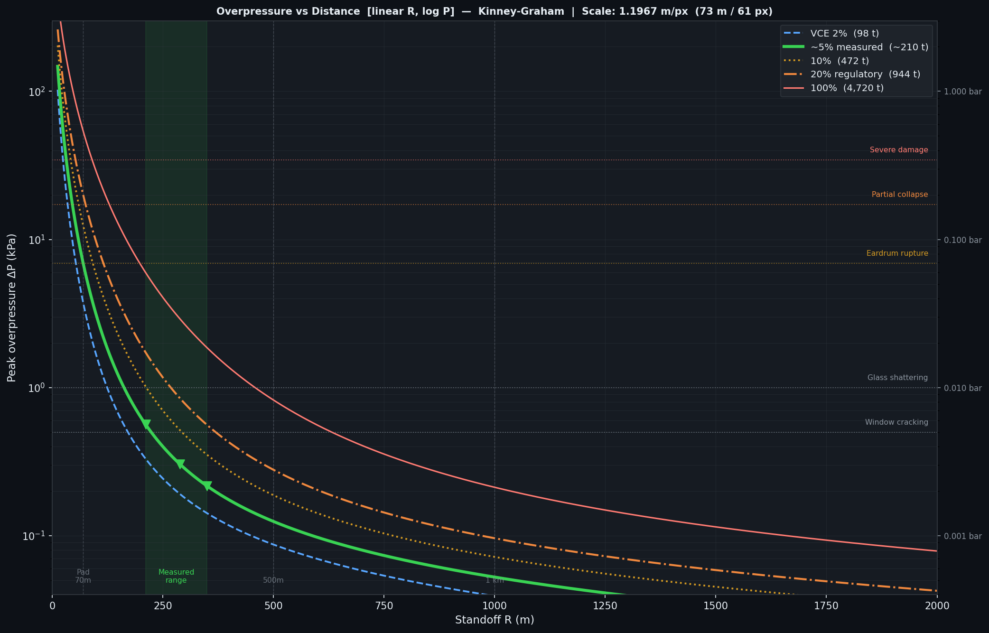The height and width of the screenshot is (633, 989).
Task: Click the "Eardrum rupture" threshold label
Action: (x=897, y=253)
